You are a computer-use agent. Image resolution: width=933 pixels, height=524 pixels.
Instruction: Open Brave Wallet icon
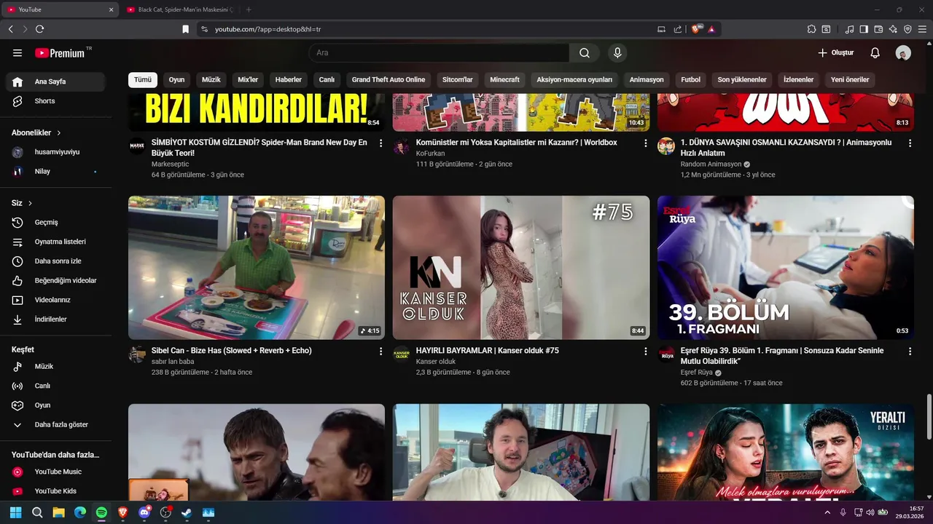tap(878, 29)
